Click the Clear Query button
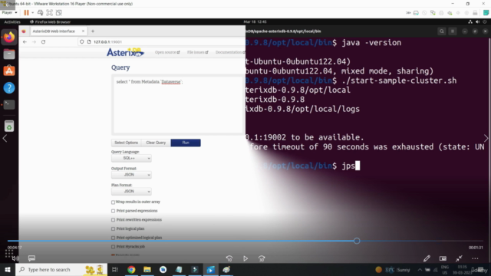Image resolution: width=491 pixels, height=276 pixels. pos(156,143)
